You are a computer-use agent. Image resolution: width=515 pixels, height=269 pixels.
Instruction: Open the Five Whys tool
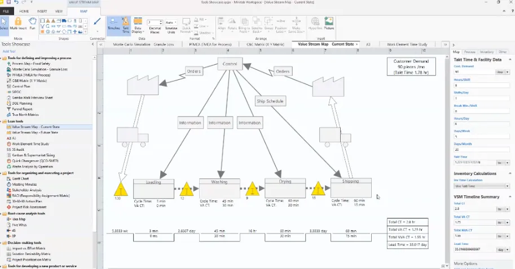pos(19,225)
